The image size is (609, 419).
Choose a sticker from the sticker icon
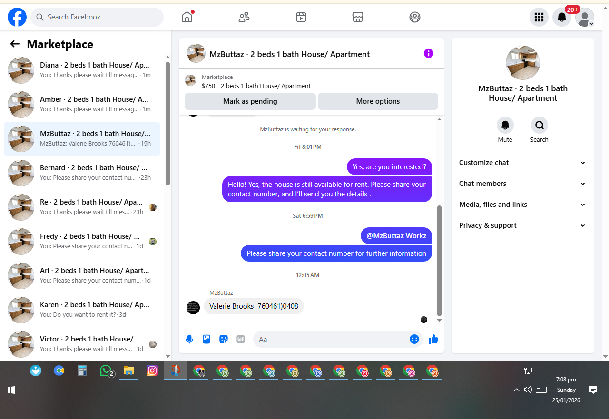coord(224,339)
